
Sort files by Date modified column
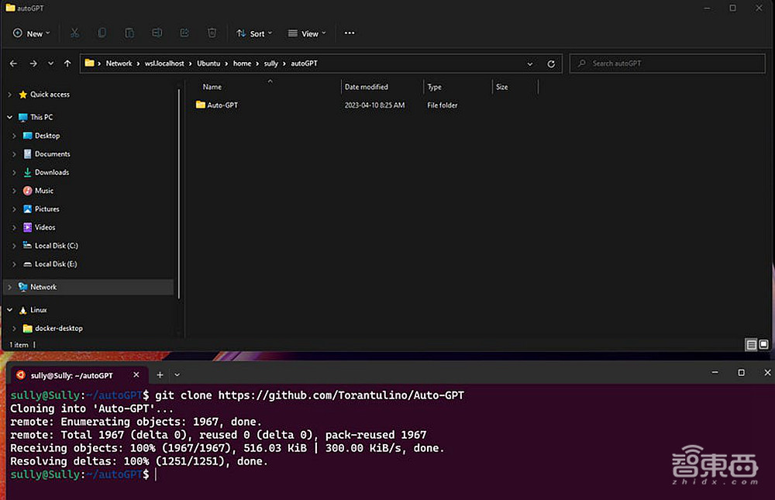coord(367,87)
